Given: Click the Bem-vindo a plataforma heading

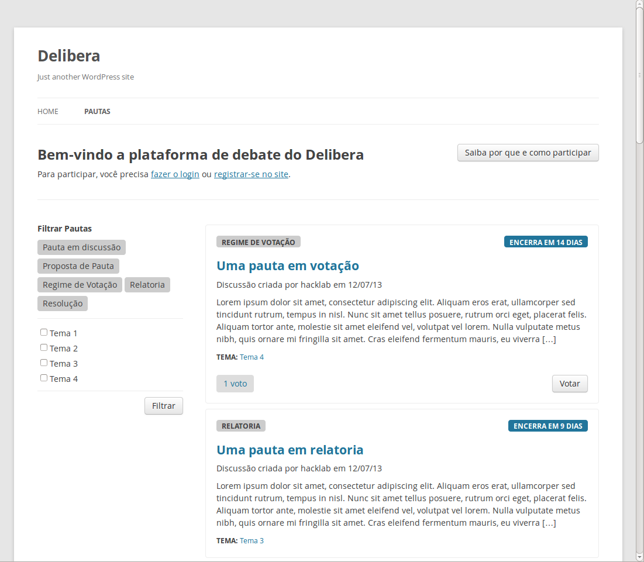Looking at the screenshot, I should point(201,155).
